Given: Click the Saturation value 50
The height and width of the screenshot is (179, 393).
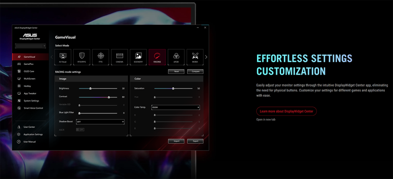Looking at the screenshot, I should [x=198, y=88].
